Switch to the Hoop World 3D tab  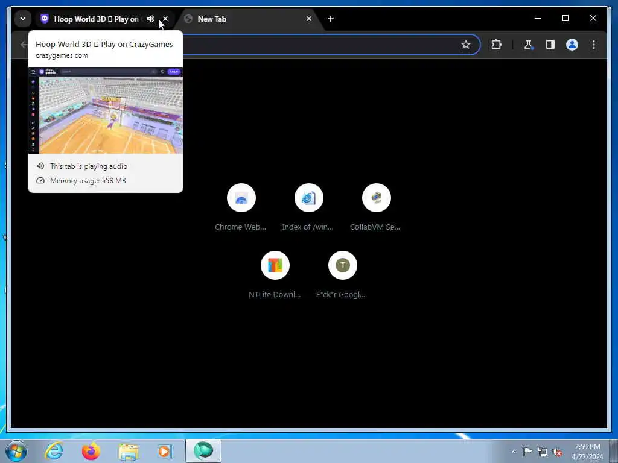click(96, 19)
